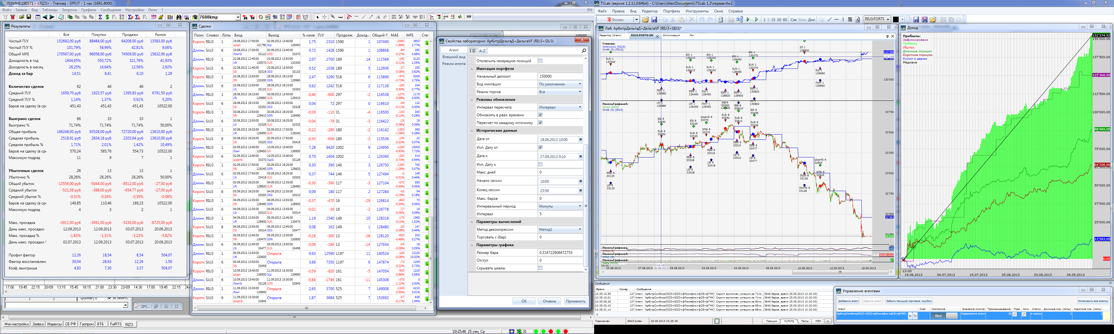Enable 'Отключить генерацию позиций' checkbox
This screenshot has width=1114, height=334.
[x=540, y=61]
